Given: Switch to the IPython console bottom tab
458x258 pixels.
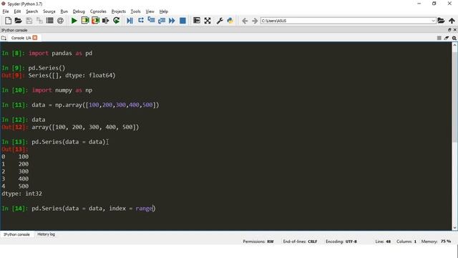Looking at the screenshot, I should (16, 234).
